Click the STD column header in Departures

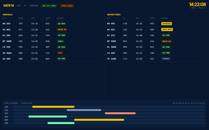point(138,18)
